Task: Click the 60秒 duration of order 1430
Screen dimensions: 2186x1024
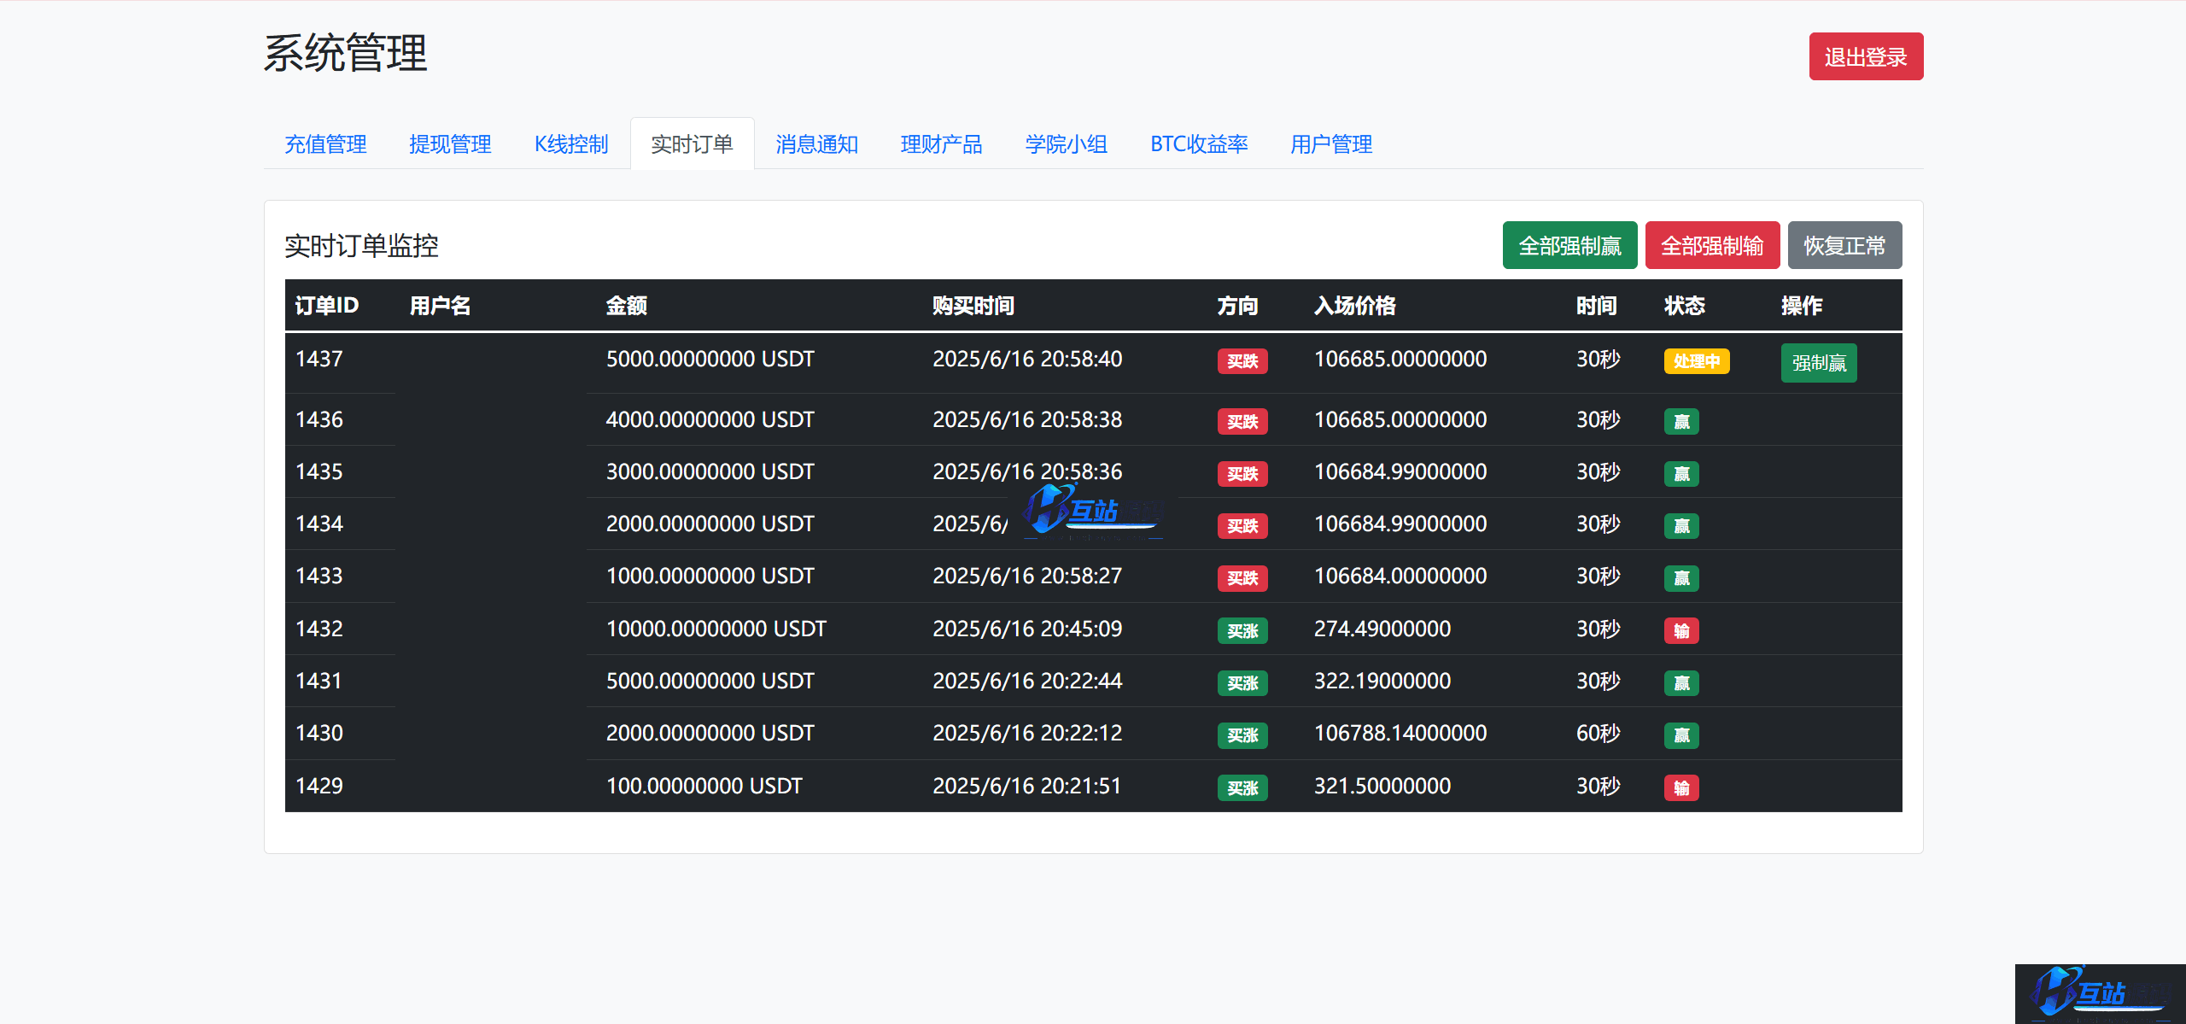Action: tap(1599, 733)
